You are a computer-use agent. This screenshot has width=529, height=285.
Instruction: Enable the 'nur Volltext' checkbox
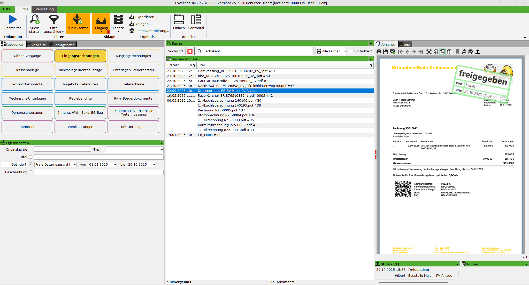tap(350, 51)
